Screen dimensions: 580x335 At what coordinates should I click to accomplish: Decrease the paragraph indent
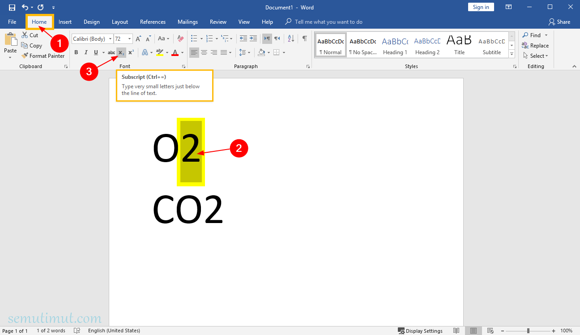[243, 39]
